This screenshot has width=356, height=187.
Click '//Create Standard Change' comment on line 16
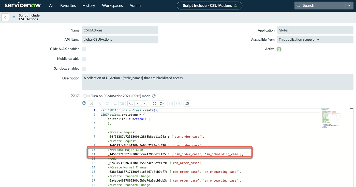(x=129, y=176)
